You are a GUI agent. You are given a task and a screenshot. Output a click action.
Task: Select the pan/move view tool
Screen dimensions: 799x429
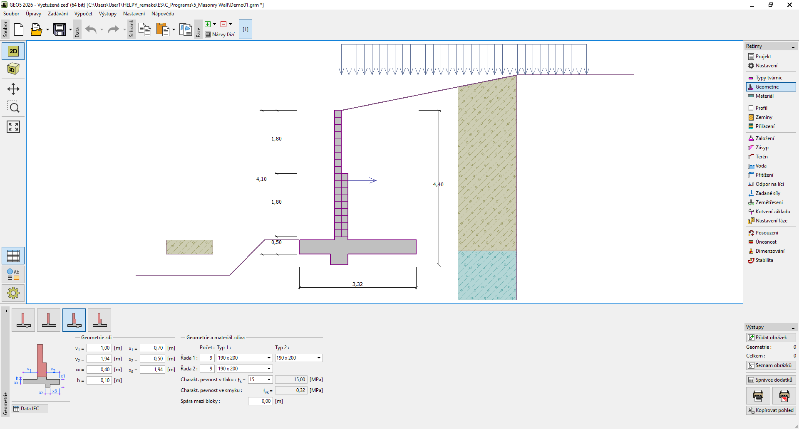[13, 89]
